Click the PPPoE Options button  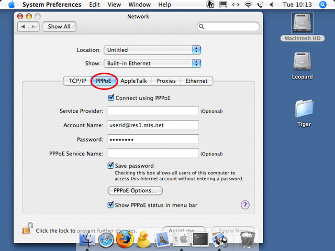(135, 191)
